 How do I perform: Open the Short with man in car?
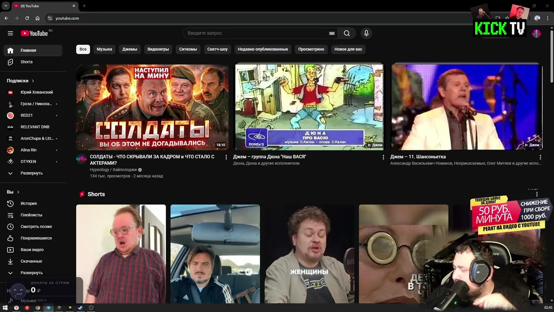click(215, 254)
